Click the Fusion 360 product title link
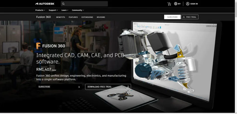 pyautogui.click(x=43, y=17)
